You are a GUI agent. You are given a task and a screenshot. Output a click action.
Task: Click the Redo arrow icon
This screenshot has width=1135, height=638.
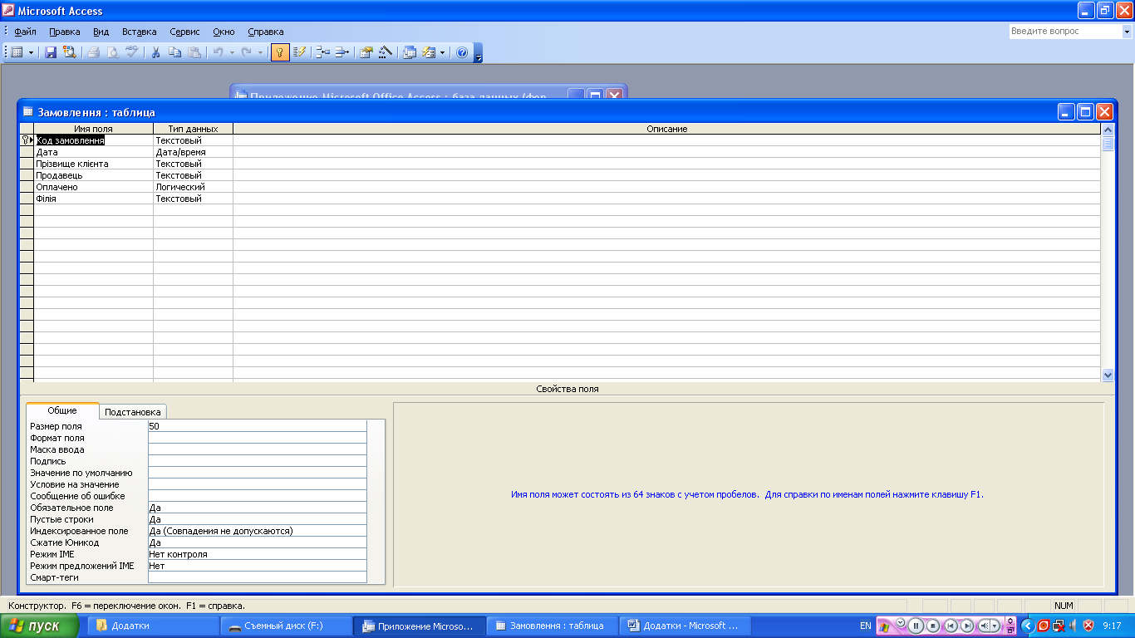pos(247,52)
